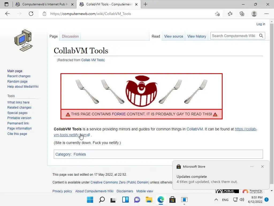Close the CollabVM Tools tab

coord(136,4)
